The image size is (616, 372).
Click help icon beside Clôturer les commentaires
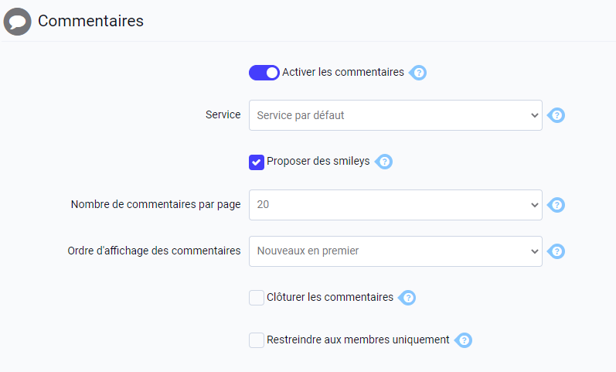(x=407, y=298)
